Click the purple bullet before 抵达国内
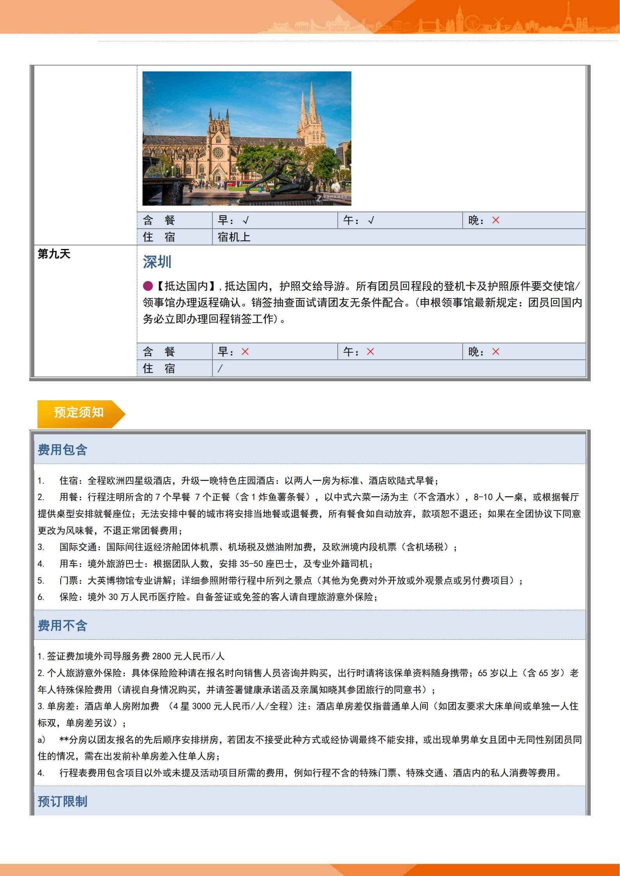 pyautogui.click(x=148, y=286)
